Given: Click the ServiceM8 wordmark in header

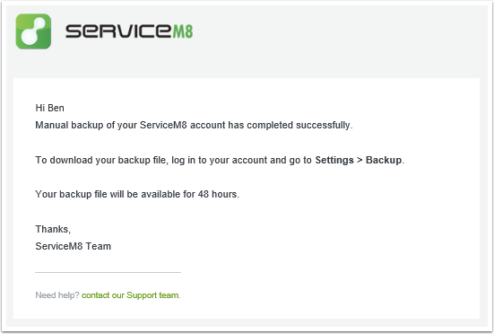Looking at the screenshot, I should click(129, 31).
